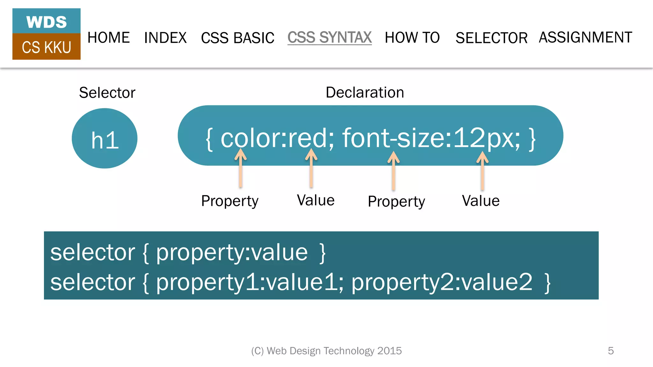The width and height of the screenshot is (653, 367).
Task: Click the 'Property' label under font-size
Action: tap(396, 202)
